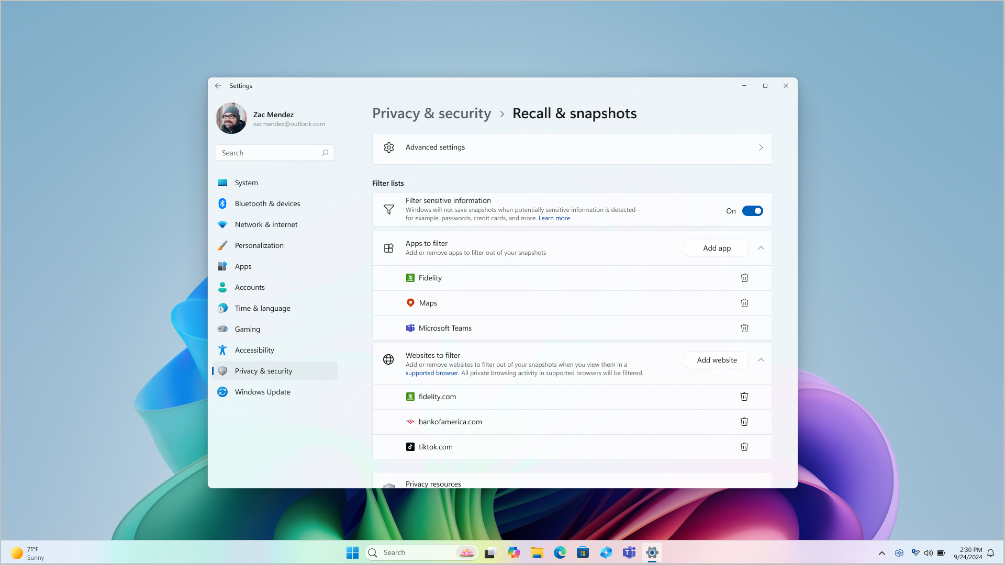The width and height of the screenshot is (1005, 565).
Task: Click the Maps app delete icon
Action: (744, 302)
